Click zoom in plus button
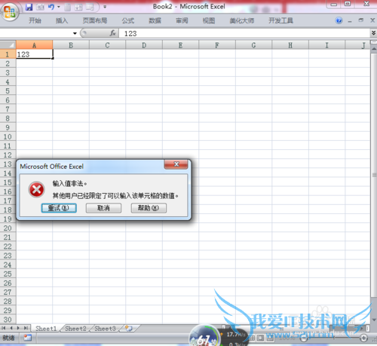This screenshot has width=377, height=346. coord(363,338)
